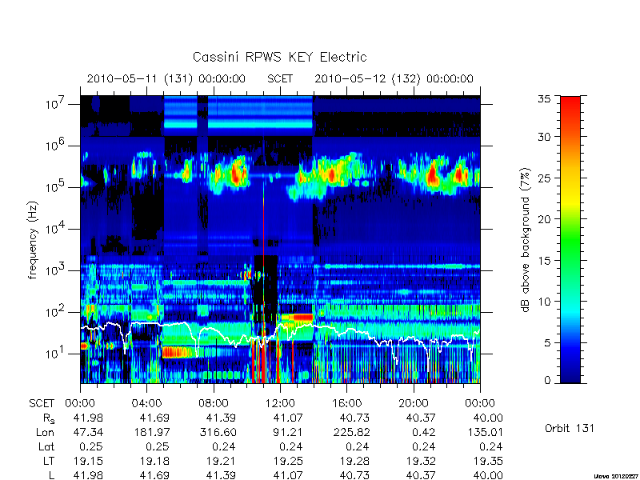Click the Lat row label
Viewport: 640px width, 480px height.
[46, 446]
